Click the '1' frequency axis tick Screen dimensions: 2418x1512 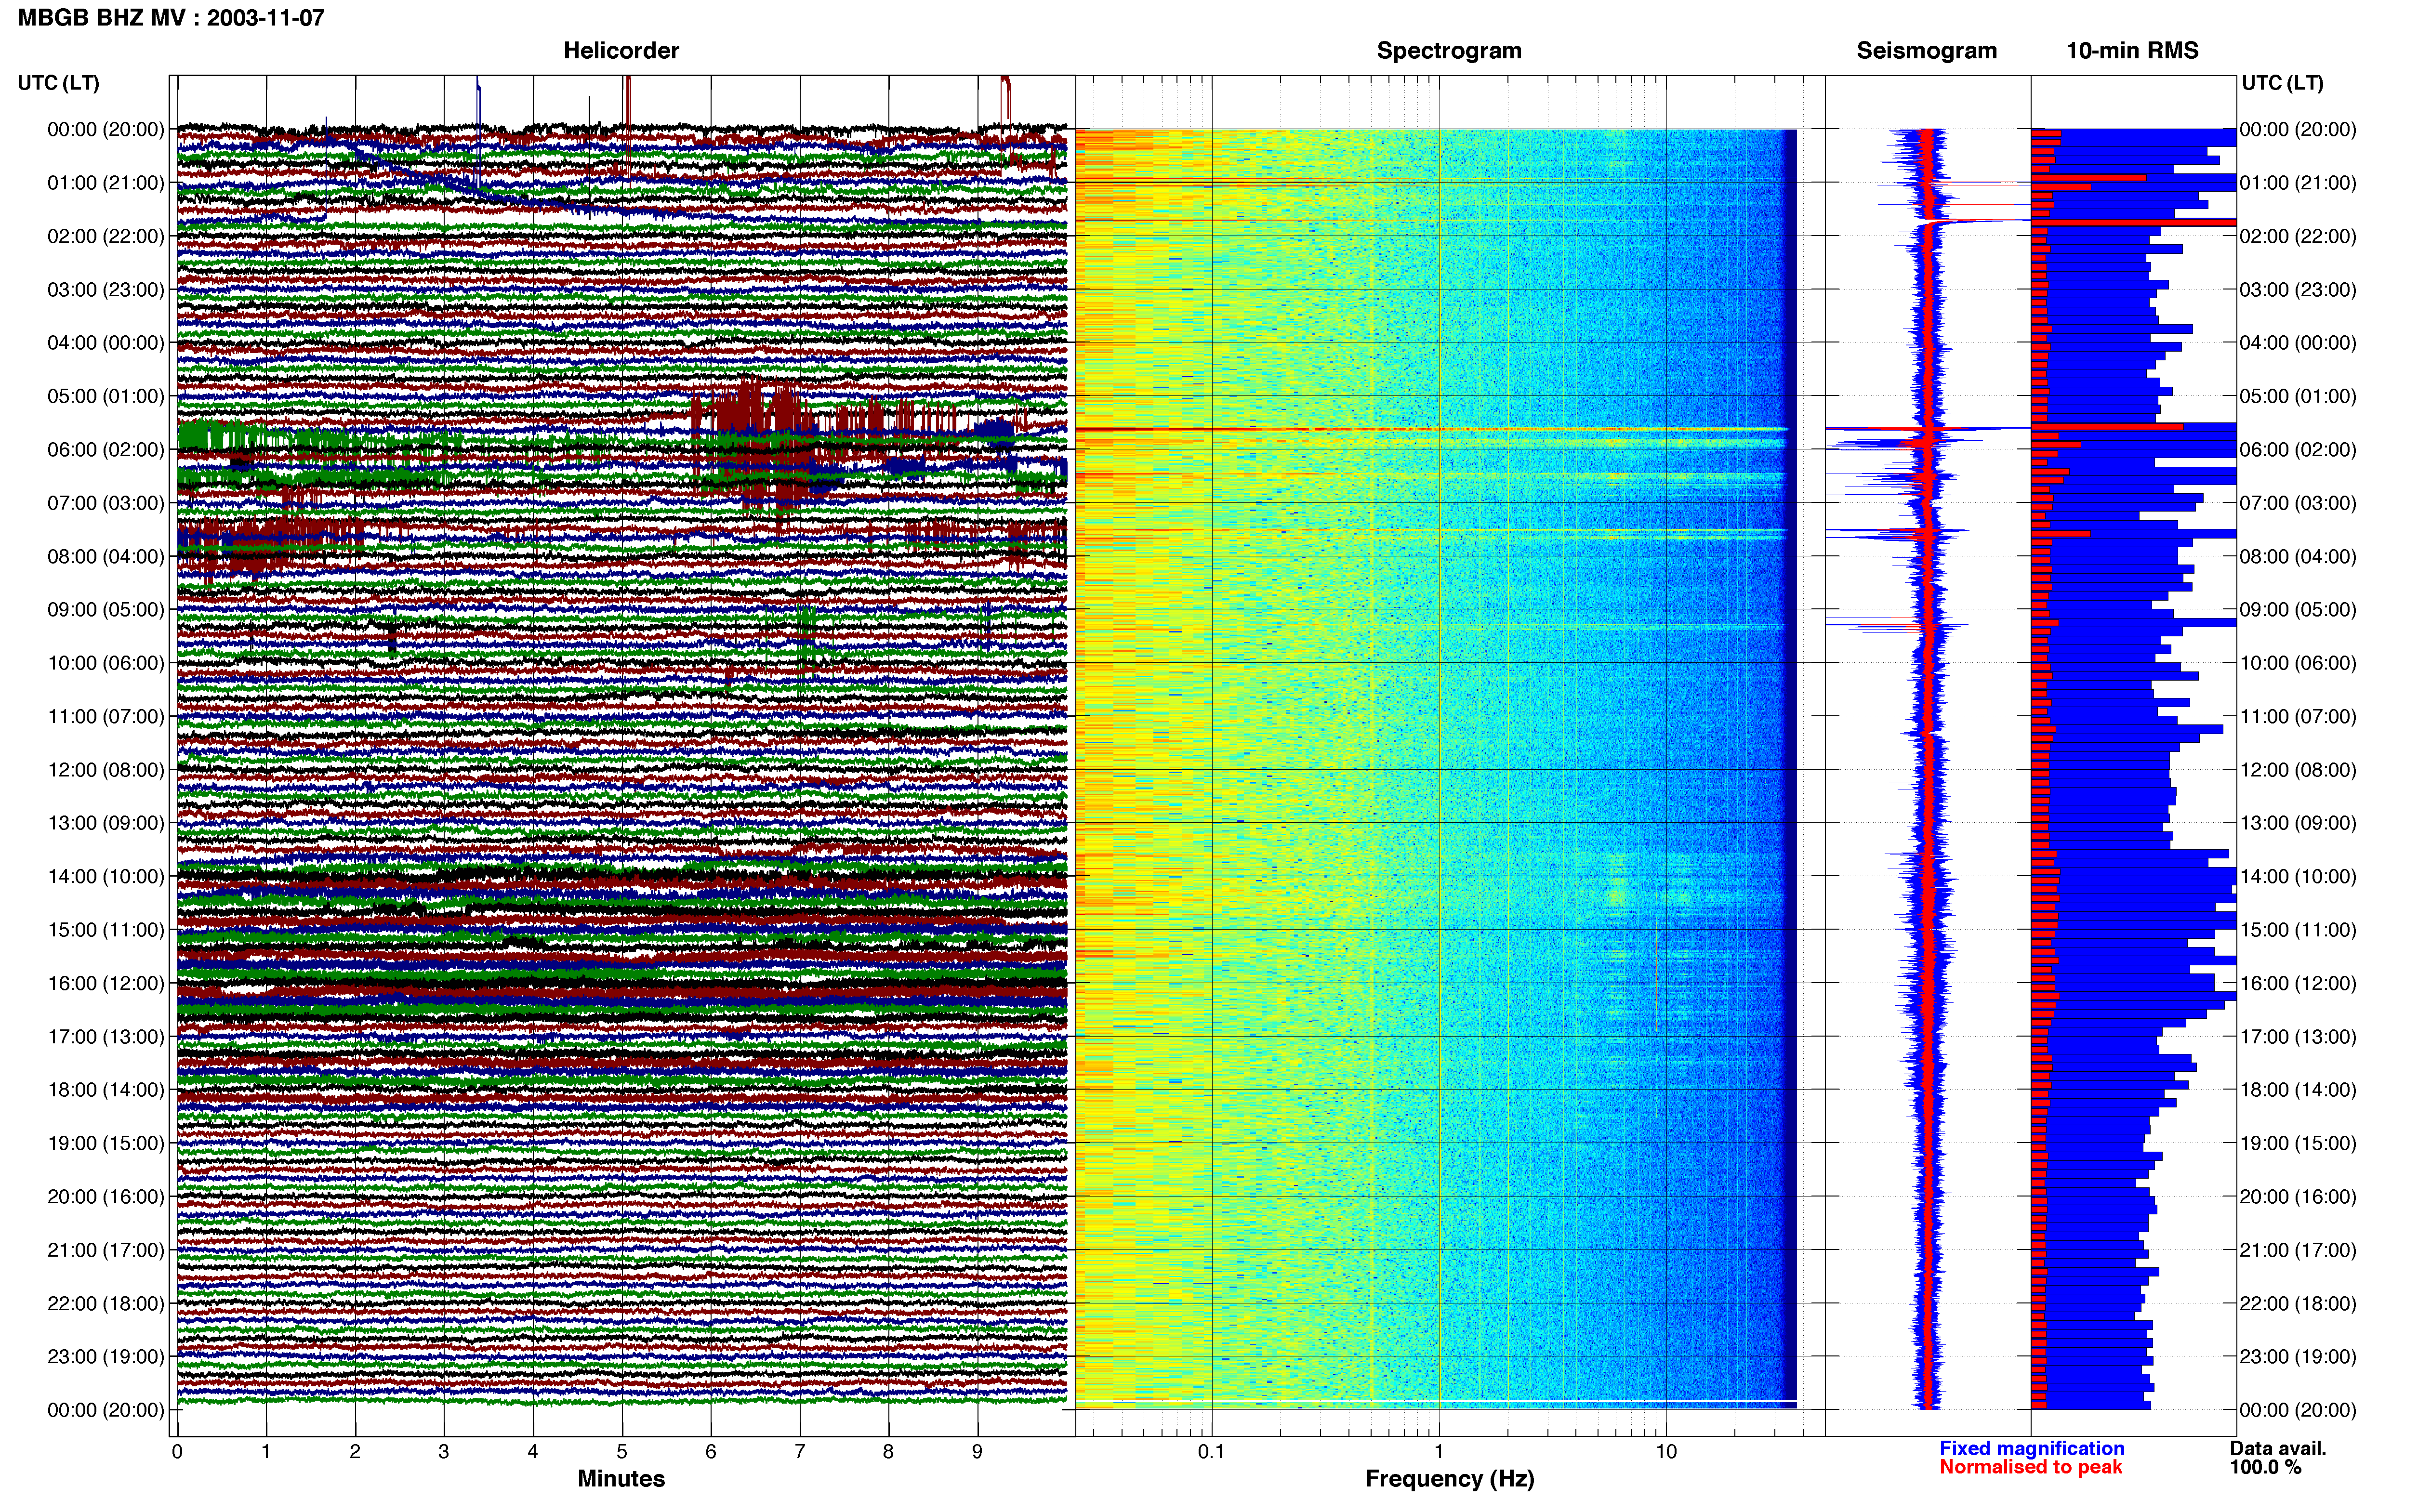coord(1439,1452)
